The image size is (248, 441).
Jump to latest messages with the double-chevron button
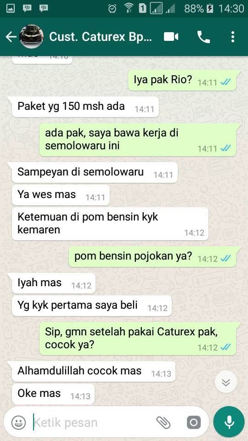coord(226,382)
